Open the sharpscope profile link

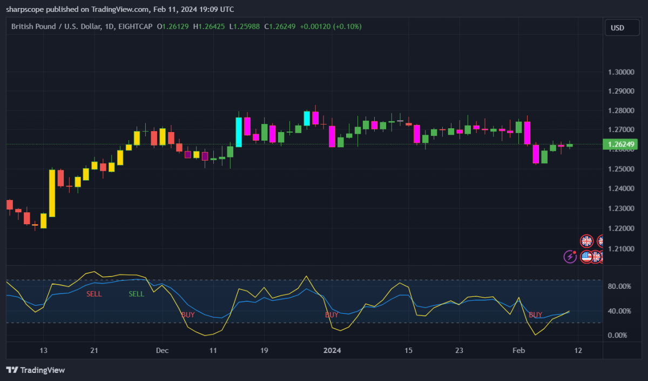[x=25, y=9]
